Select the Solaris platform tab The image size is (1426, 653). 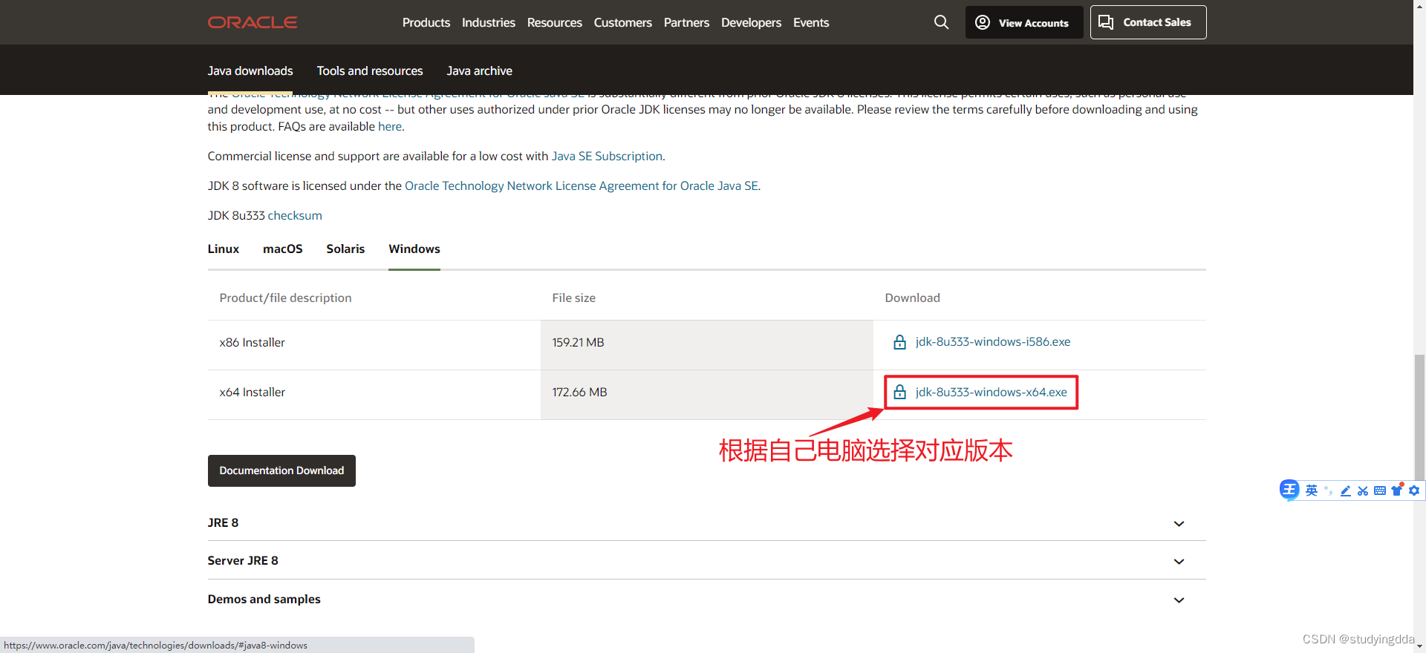345,249
